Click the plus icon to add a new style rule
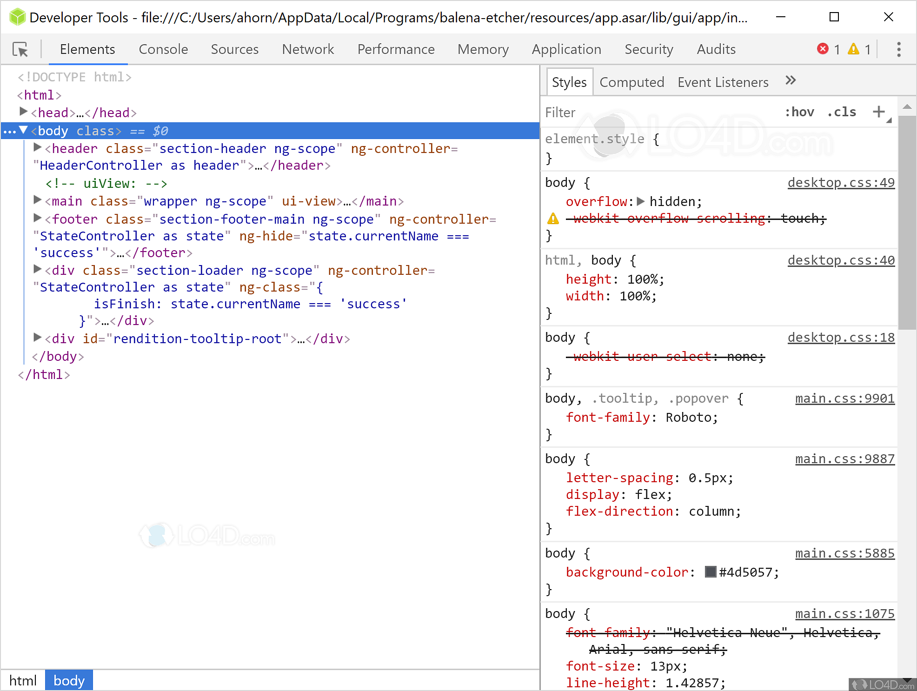Image resolution: width=917 pixels, height=691 pixels. 878,112
